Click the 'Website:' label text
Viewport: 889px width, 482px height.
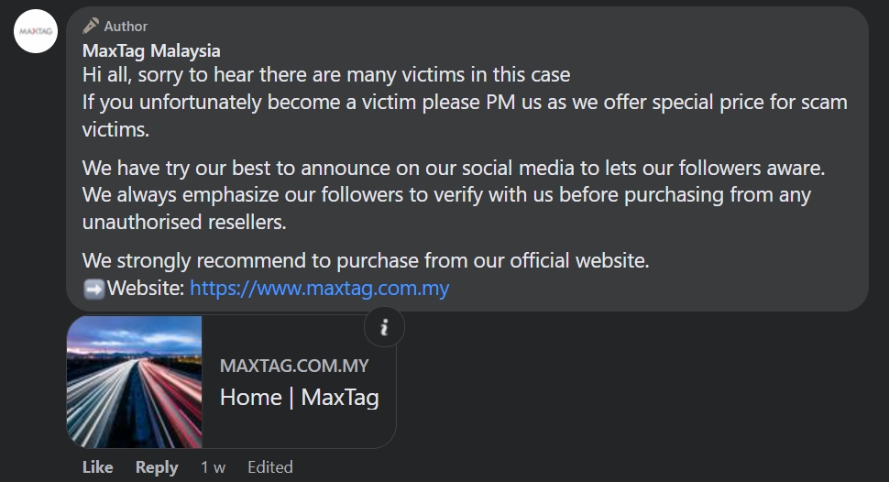(146, 290)
